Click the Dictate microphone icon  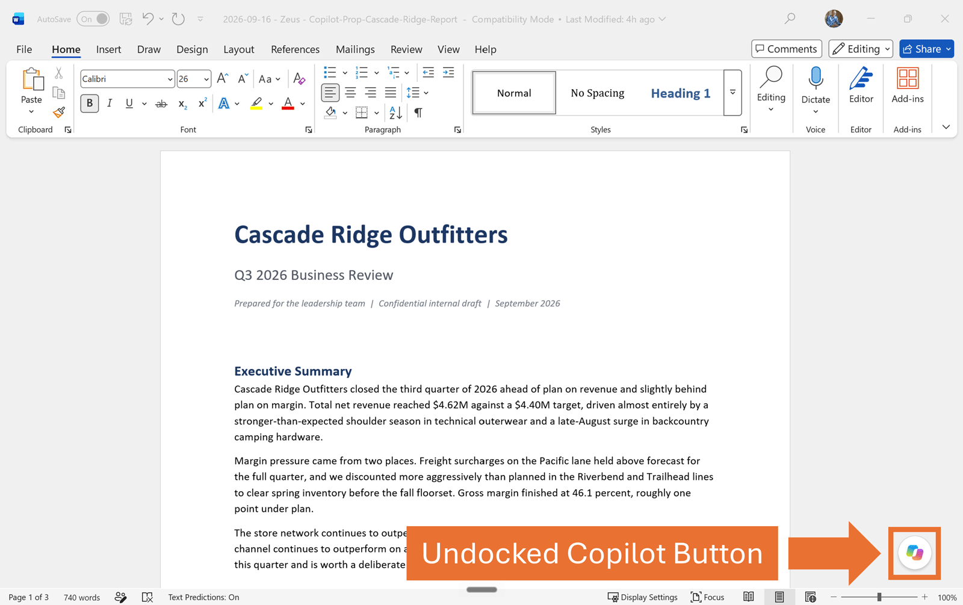(x=816, y=78)
